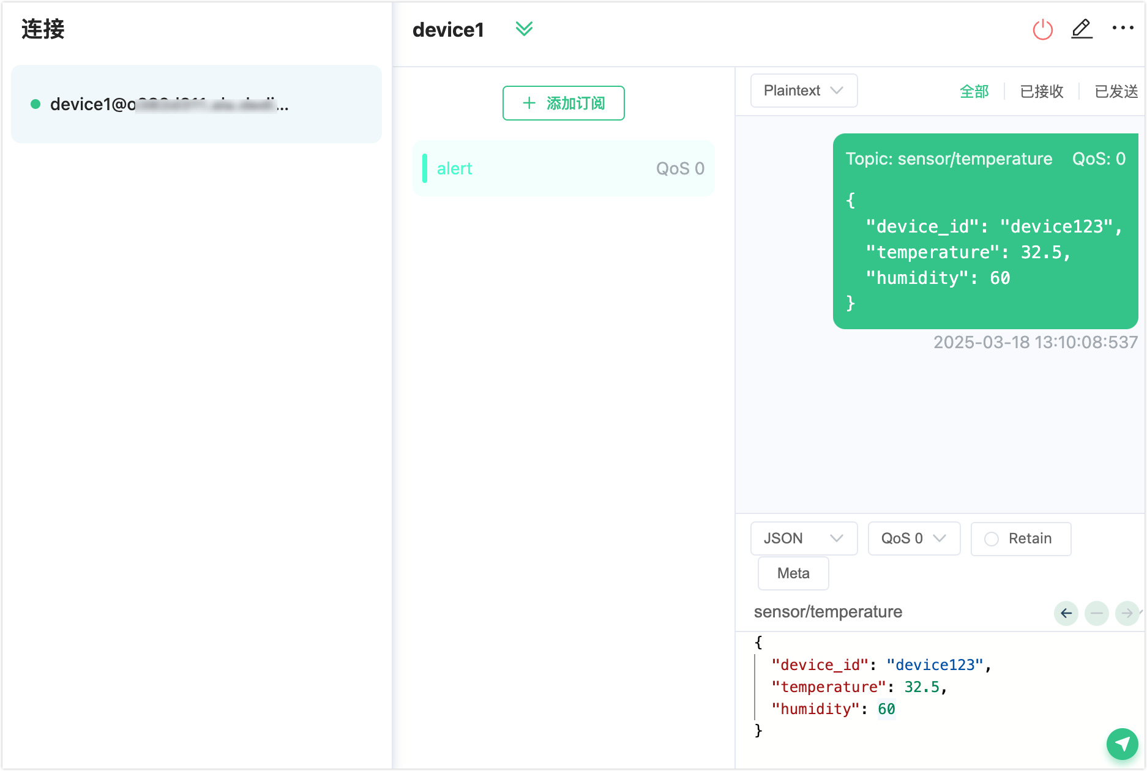1147x771 pixels.
Task: Click the back arrow history icon
Action: tap(1066, 613)
